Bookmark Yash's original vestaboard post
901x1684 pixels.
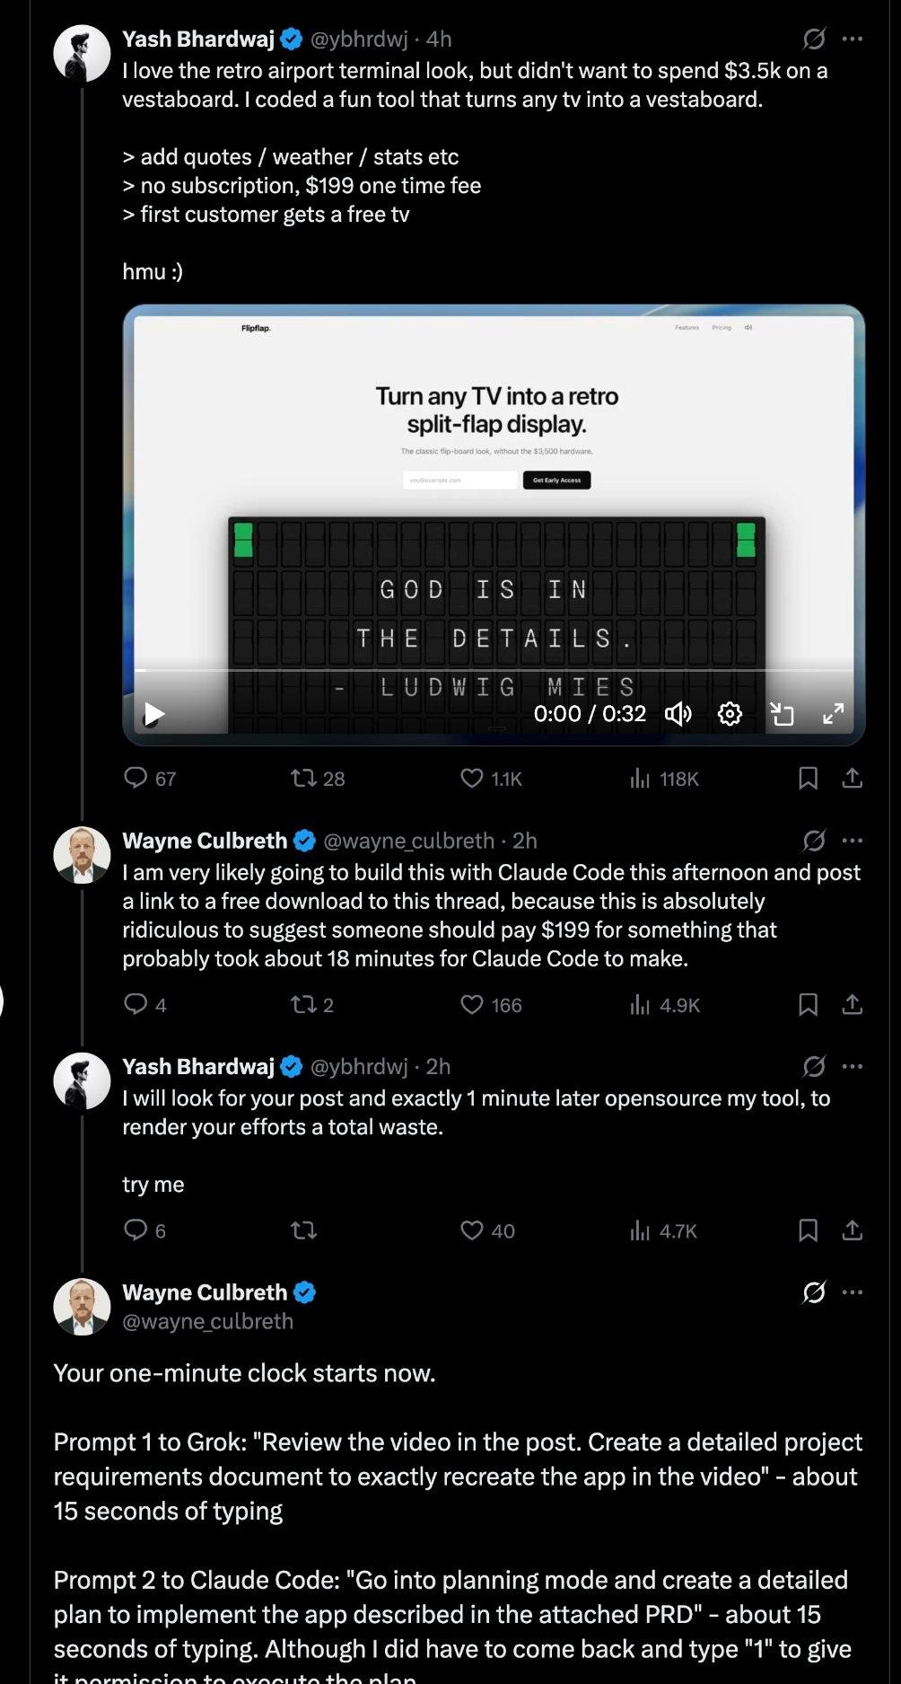(x=808, y=778)
